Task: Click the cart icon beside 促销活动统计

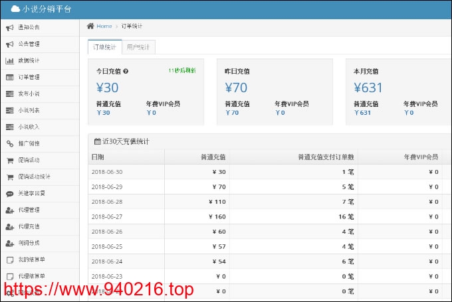Action: 10,177
